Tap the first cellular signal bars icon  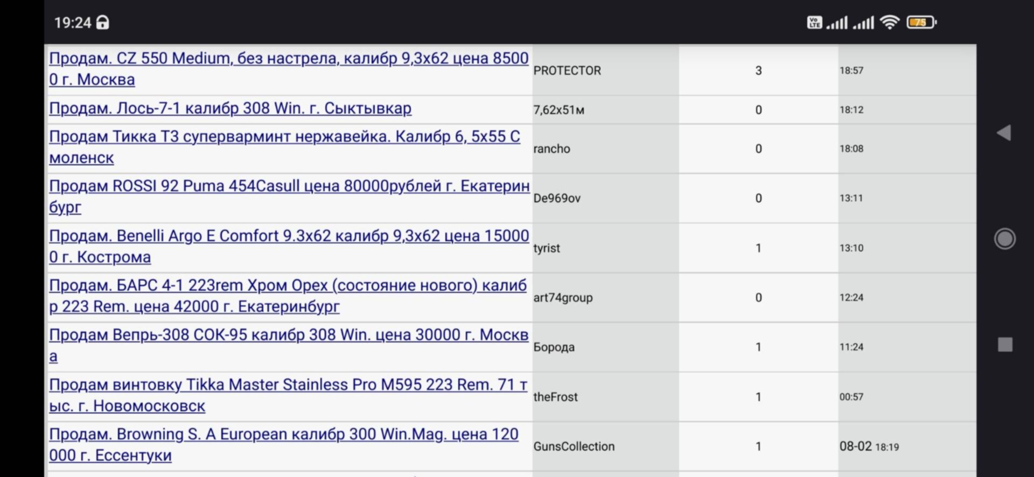point(837,22)
